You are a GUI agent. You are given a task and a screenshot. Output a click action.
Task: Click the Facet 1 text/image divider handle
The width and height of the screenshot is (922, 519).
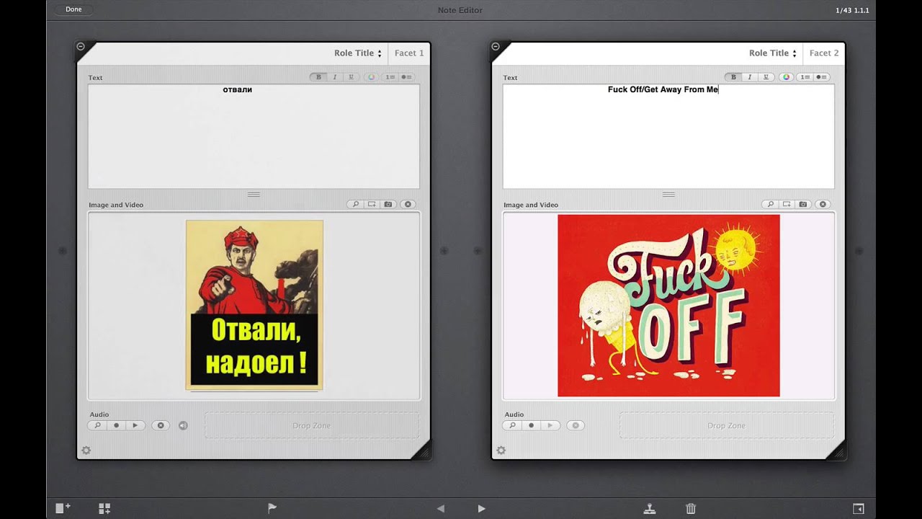tap(254, 195)
